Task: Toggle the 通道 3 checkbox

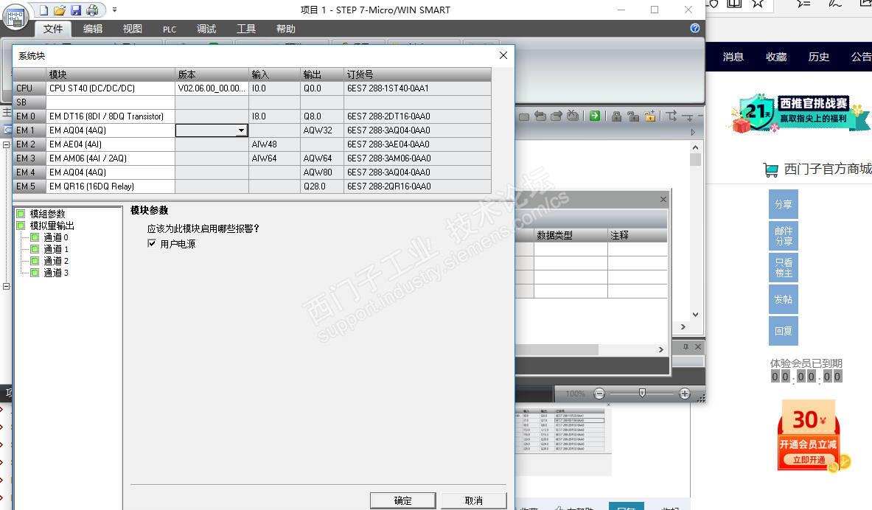Action: [x=35, y=273]
